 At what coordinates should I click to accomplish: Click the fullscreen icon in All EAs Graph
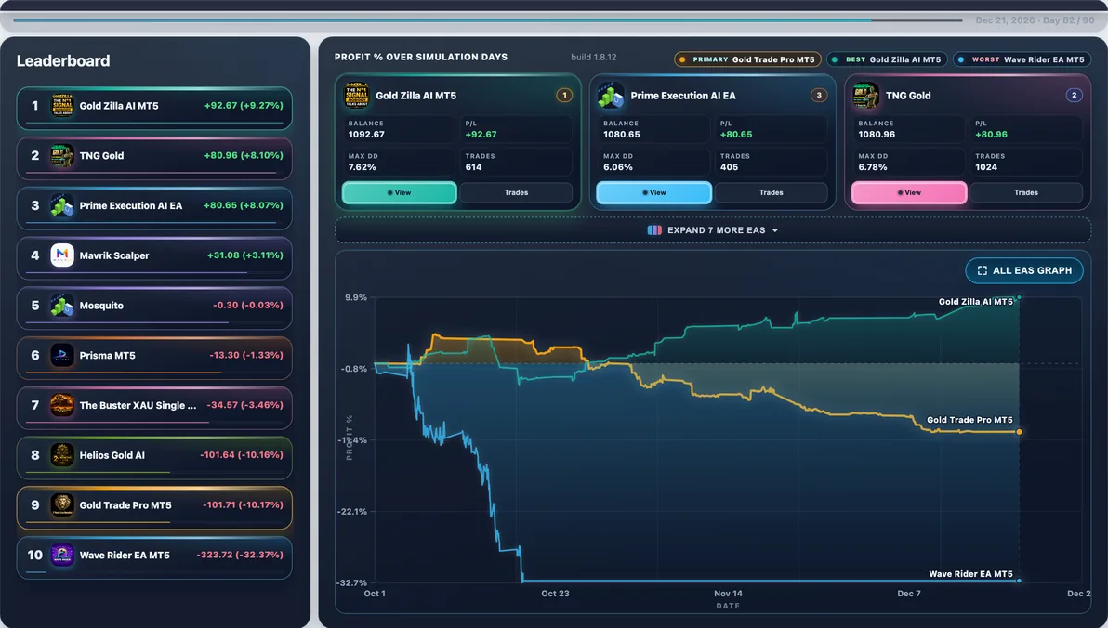[x=983, y=270]
